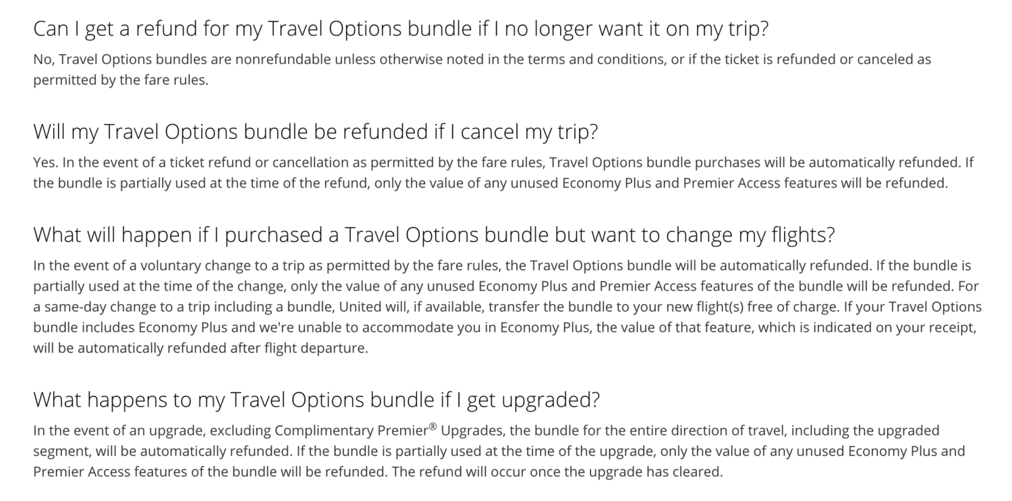Click 'indicated on your receipt' text
Image resolution: width=1012 pixels, height=501 pixels.
(x=905, y=328)
